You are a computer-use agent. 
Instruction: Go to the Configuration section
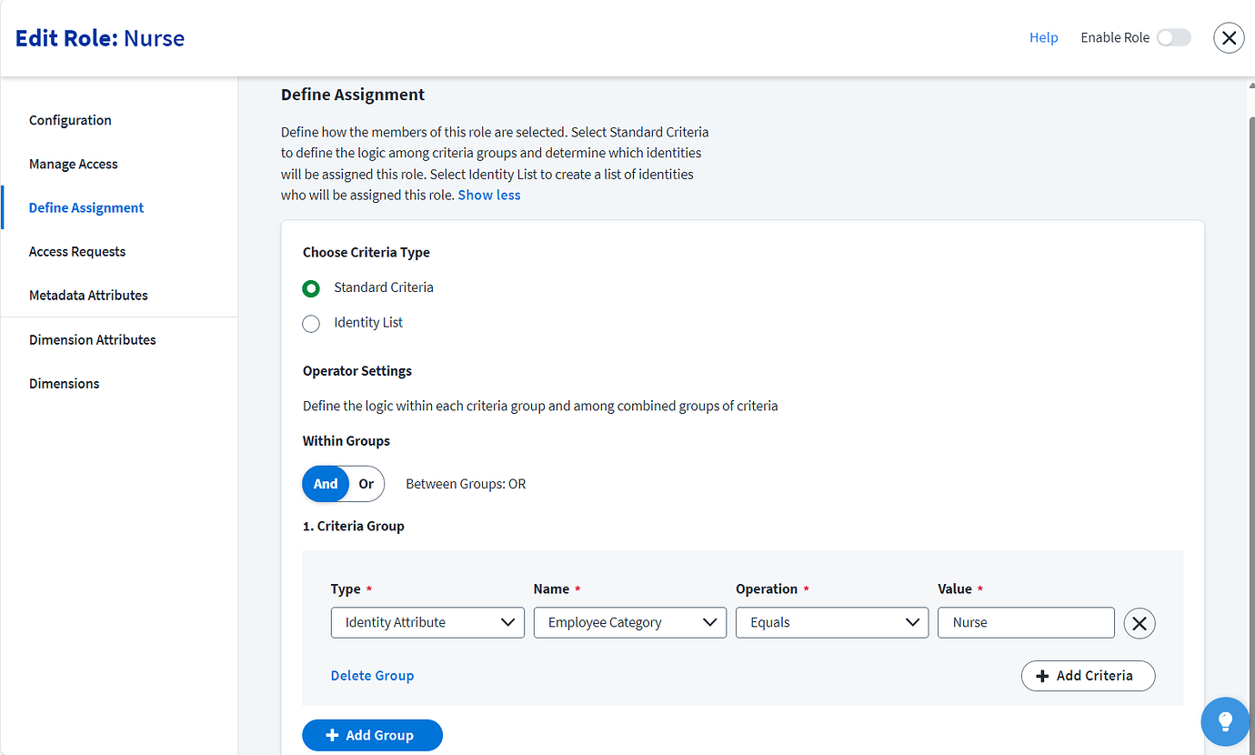(x=70, y=120)
